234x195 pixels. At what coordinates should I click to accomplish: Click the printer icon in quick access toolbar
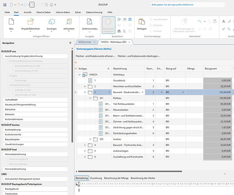[51, 5]
